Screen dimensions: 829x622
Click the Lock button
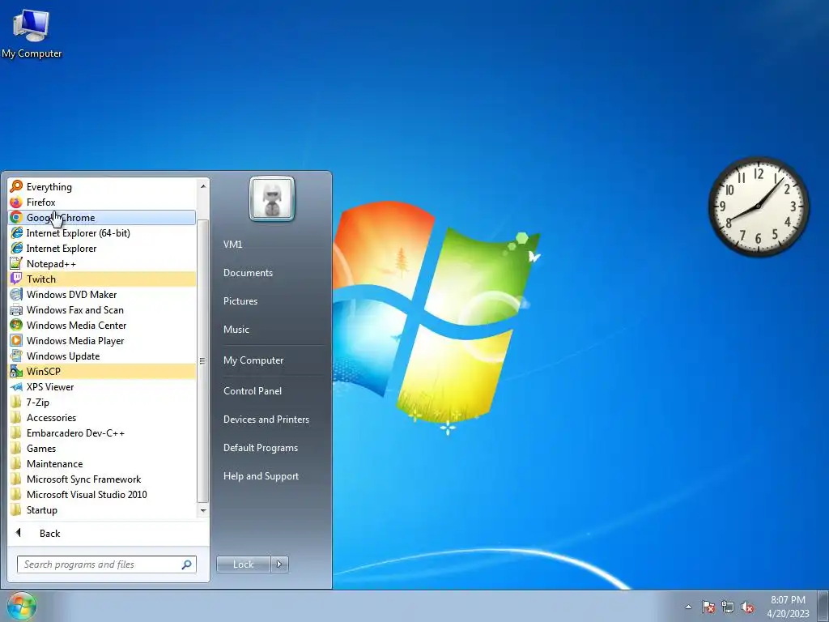pos(243,564)
